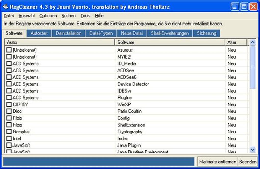Tick the checkbox for Filzip ShellExtension
Screen dimensions: 260x169
click(x=9, y=125)
